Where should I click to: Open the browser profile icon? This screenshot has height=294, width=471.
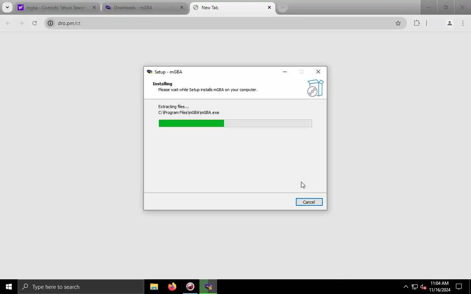(x=449, y=23)
